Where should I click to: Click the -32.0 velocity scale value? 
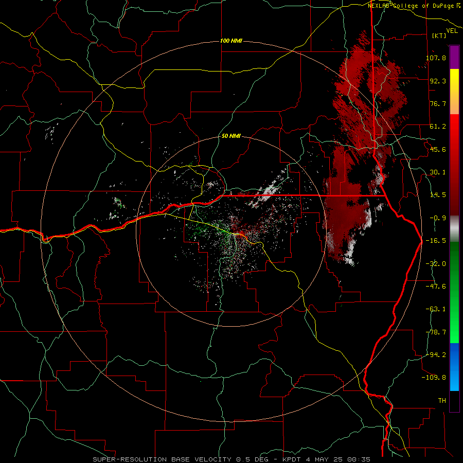436,264
